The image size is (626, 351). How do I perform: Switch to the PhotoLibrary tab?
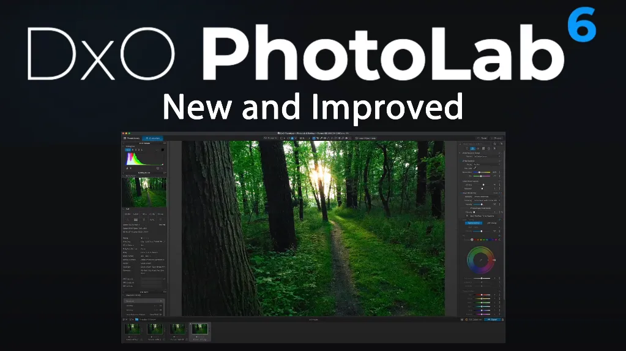point(132,138)
